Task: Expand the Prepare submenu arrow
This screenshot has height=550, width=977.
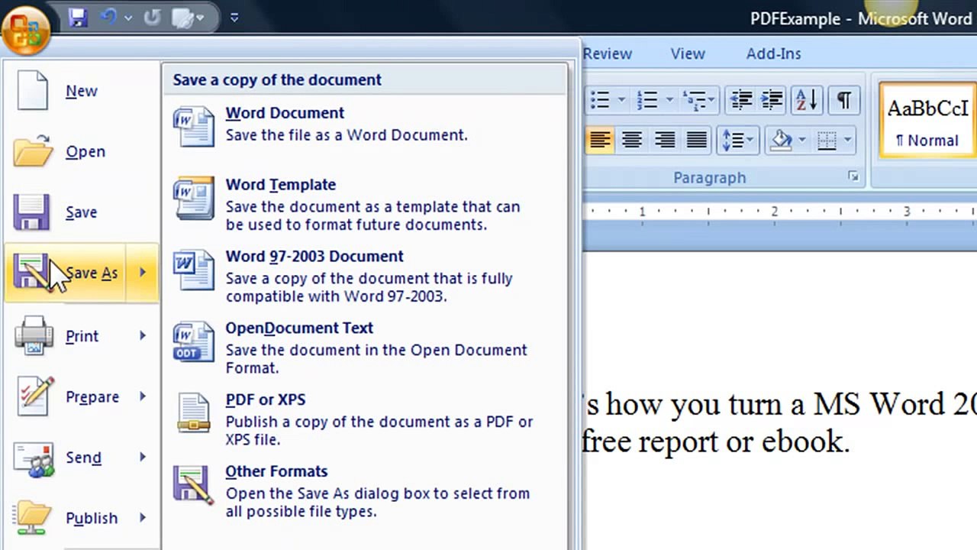Action: (x=143, y=396)
